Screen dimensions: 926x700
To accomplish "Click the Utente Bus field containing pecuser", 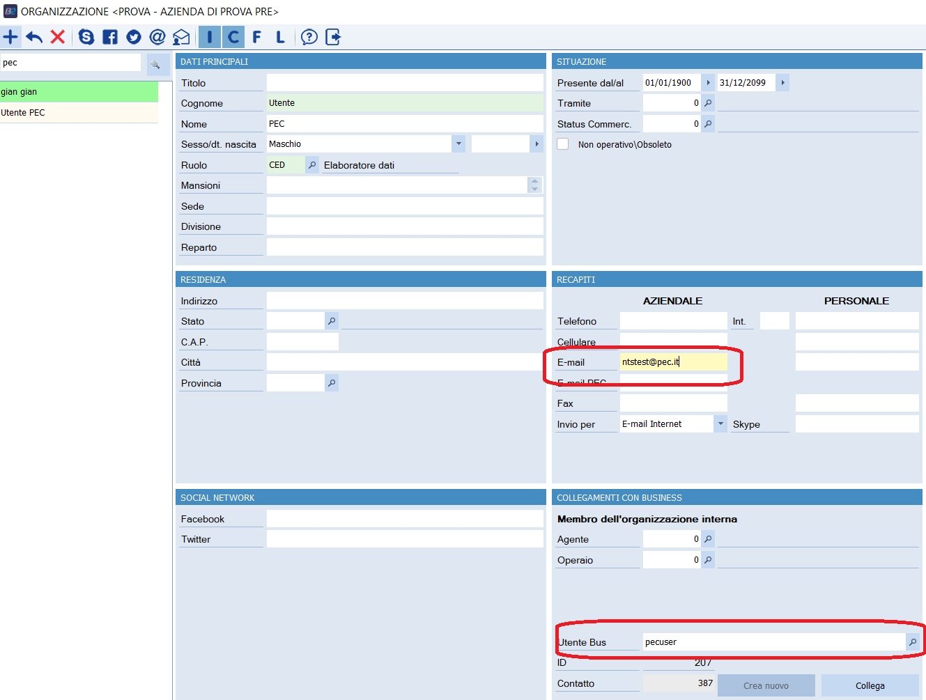I will point(774,642).
